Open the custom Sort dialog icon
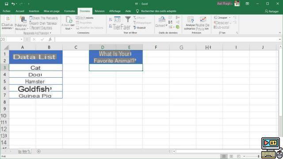This screenshot has height=159, width=283. [117, 19]
